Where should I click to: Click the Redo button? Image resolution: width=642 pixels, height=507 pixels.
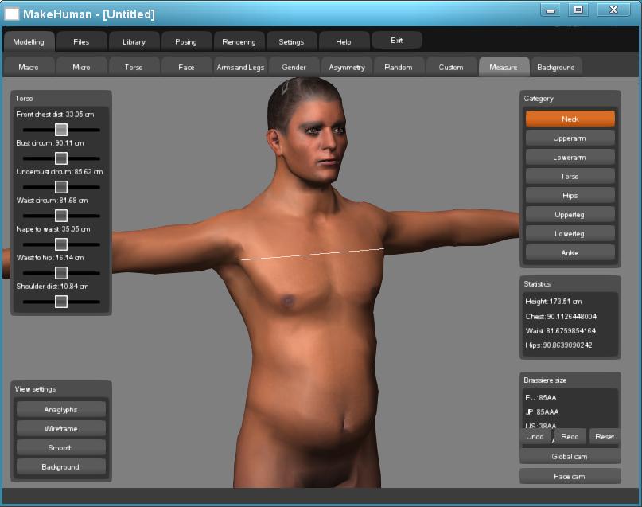click(570, 436)
